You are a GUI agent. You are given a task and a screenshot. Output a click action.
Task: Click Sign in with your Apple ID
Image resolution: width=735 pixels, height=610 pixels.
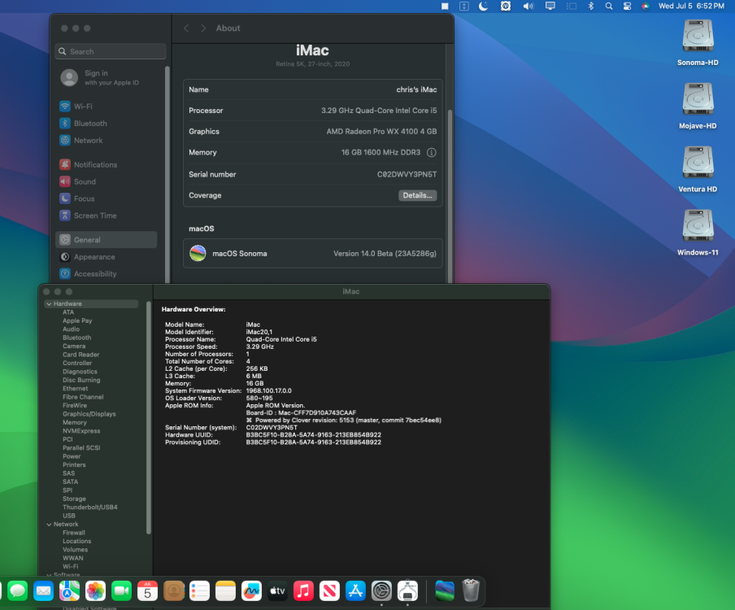pos(100,77)
